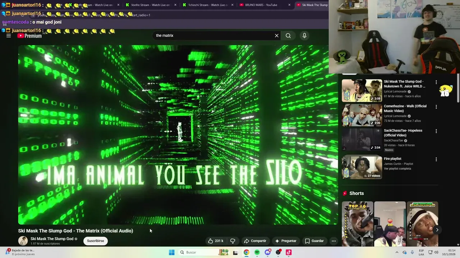
Task: Open the middle Shorts video thumbnail
Action: point(390,224)
